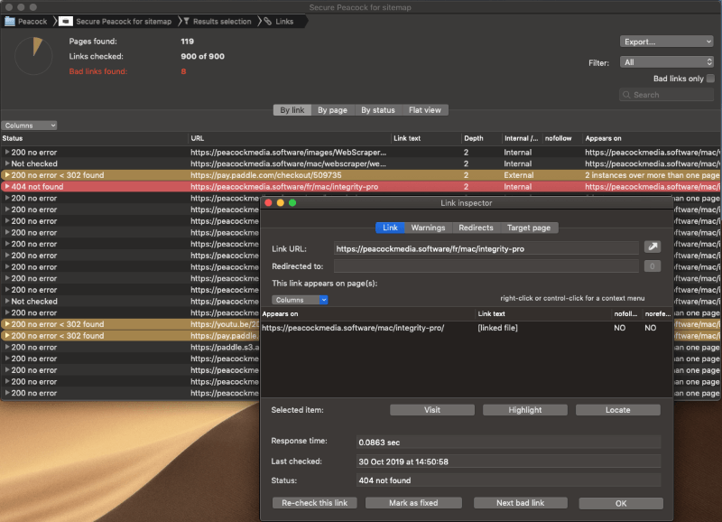Expand the first 200 no error row

6,153
